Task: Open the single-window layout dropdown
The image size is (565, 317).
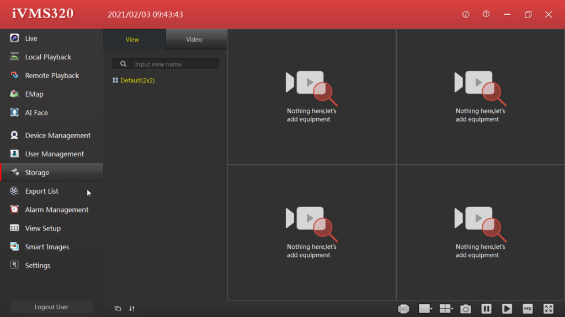Action: tap(425, 309)
